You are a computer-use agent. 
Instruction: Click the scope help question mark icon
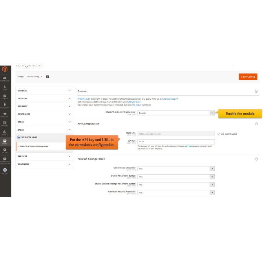pos(47,77)
